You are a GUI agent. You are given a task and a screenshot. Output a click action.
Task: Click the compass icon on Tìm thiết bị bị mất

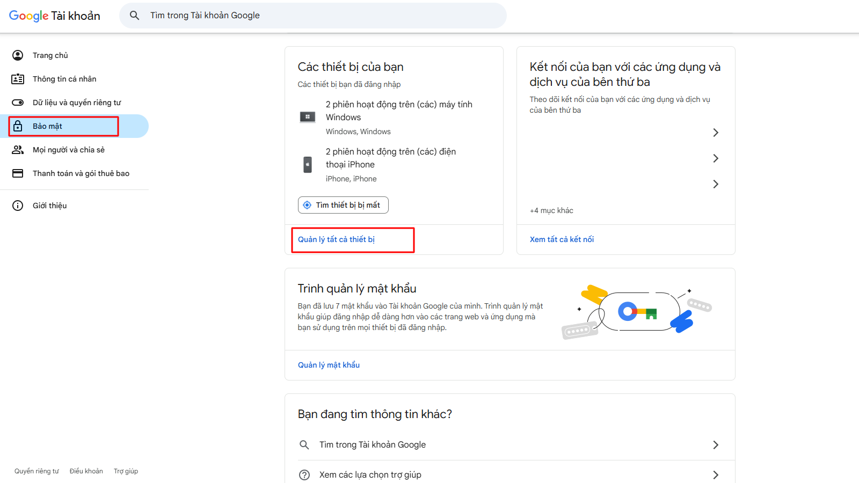point(307,205)
